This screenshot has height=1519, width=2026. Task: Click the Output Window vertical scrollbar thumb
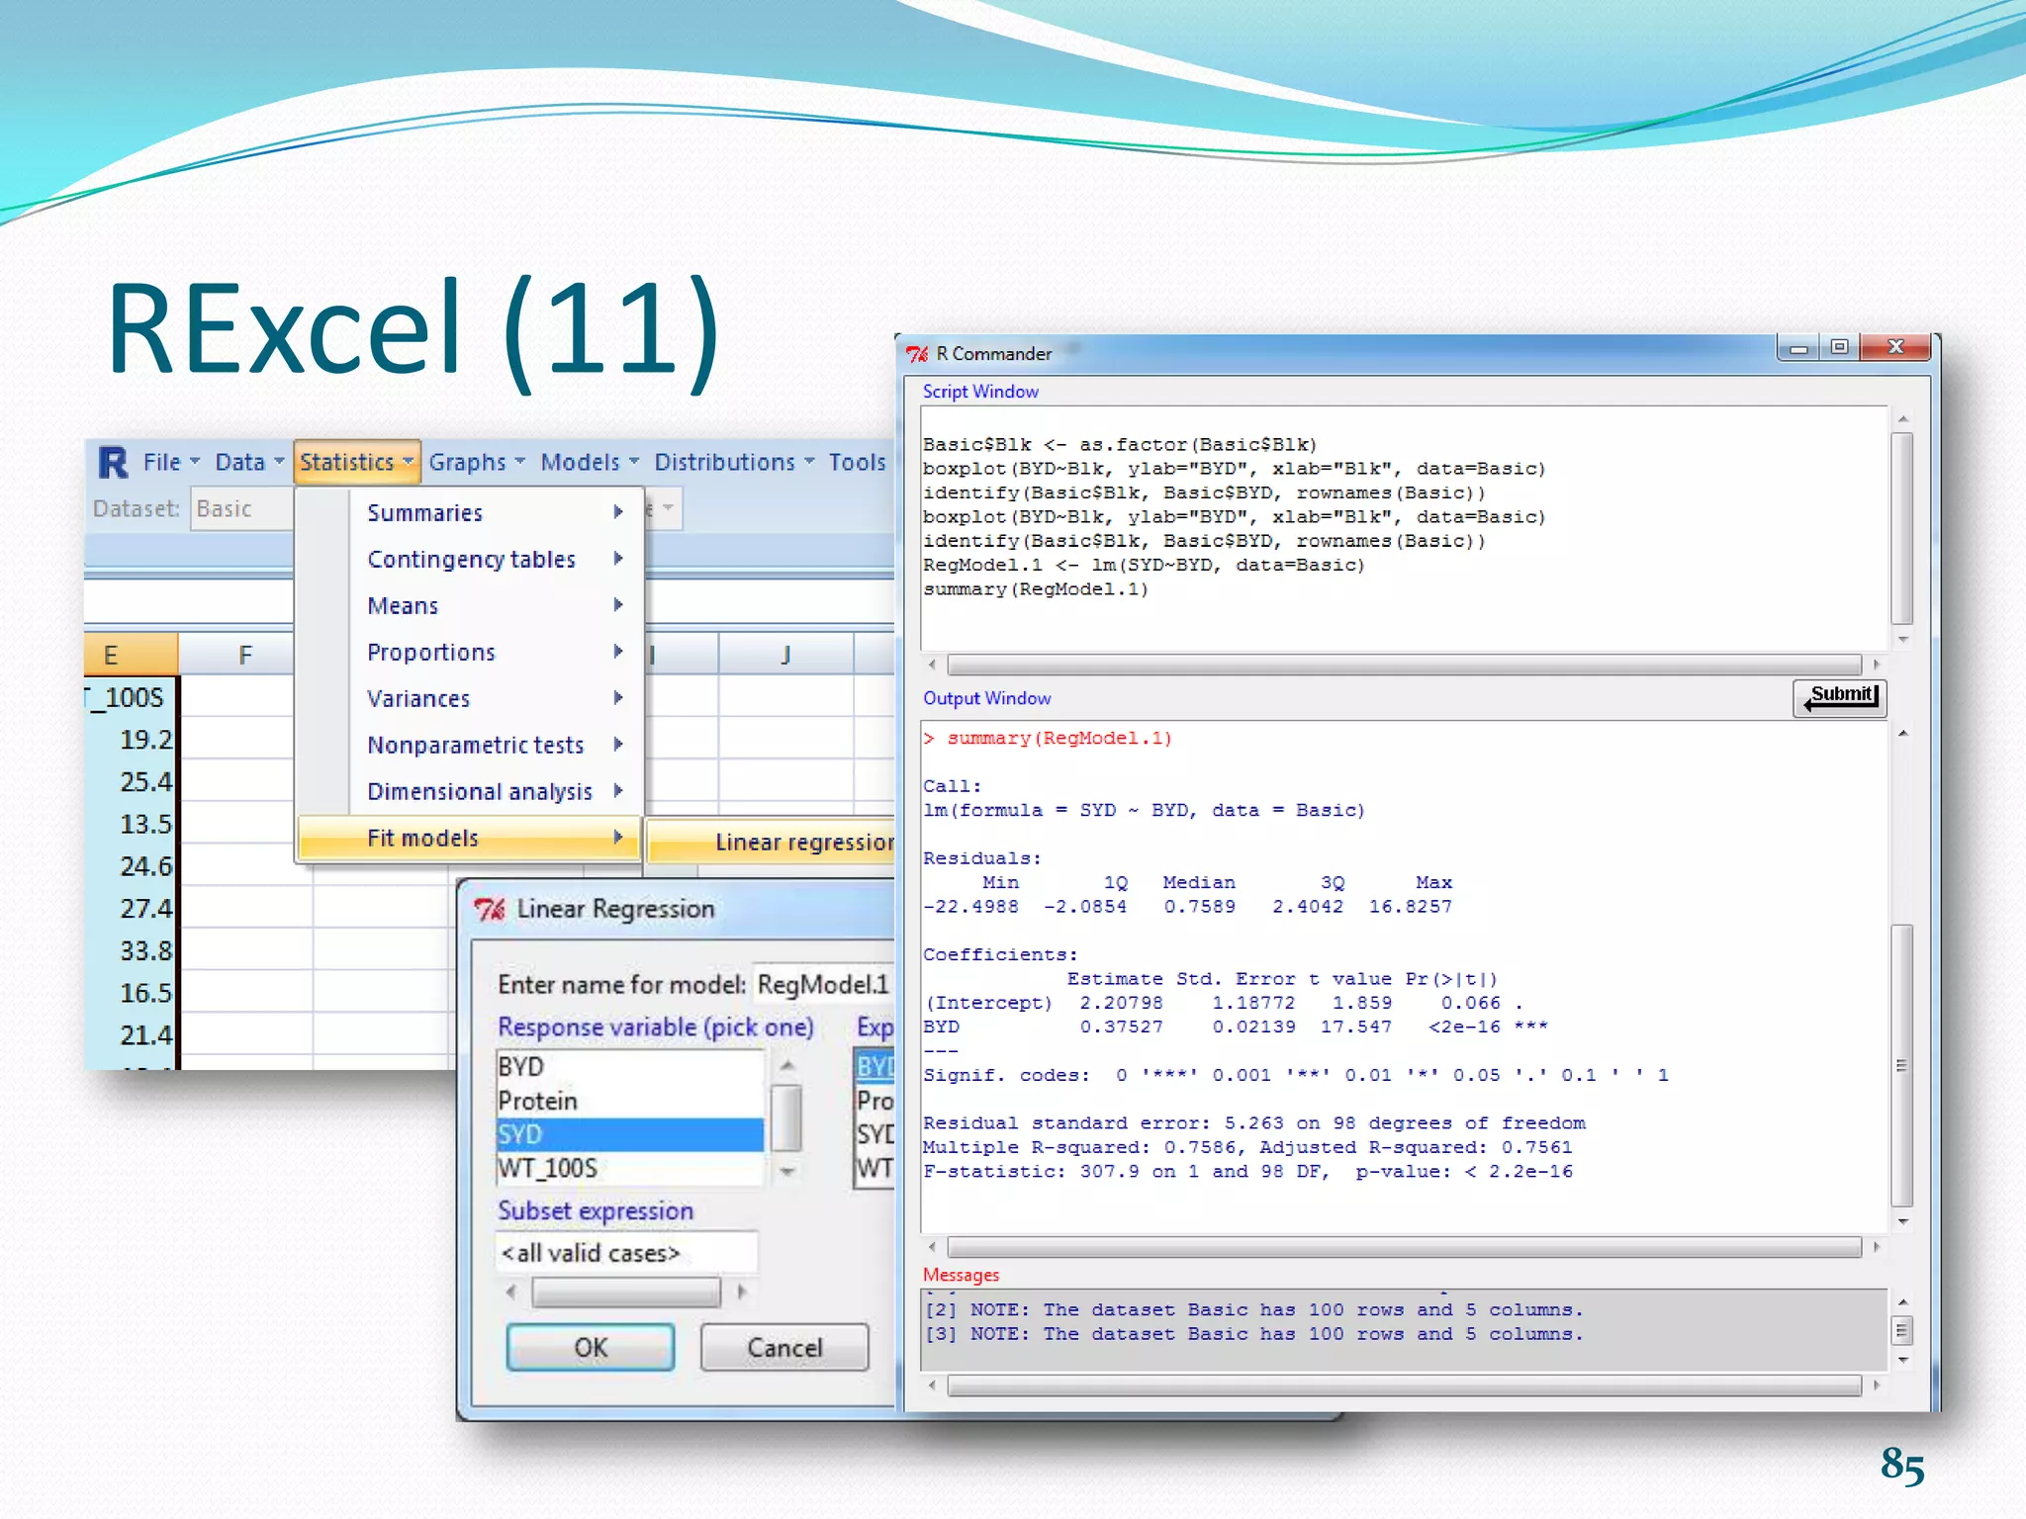[x=1901, y=1065]
